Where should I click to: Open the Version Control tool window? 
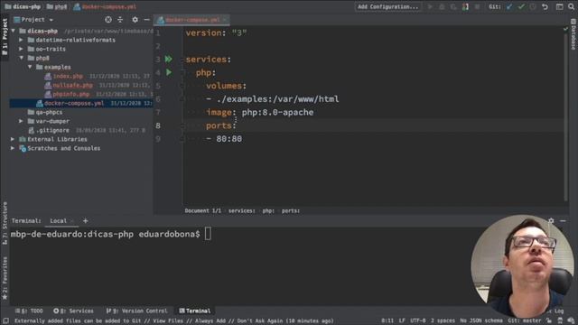click(136, 311)
